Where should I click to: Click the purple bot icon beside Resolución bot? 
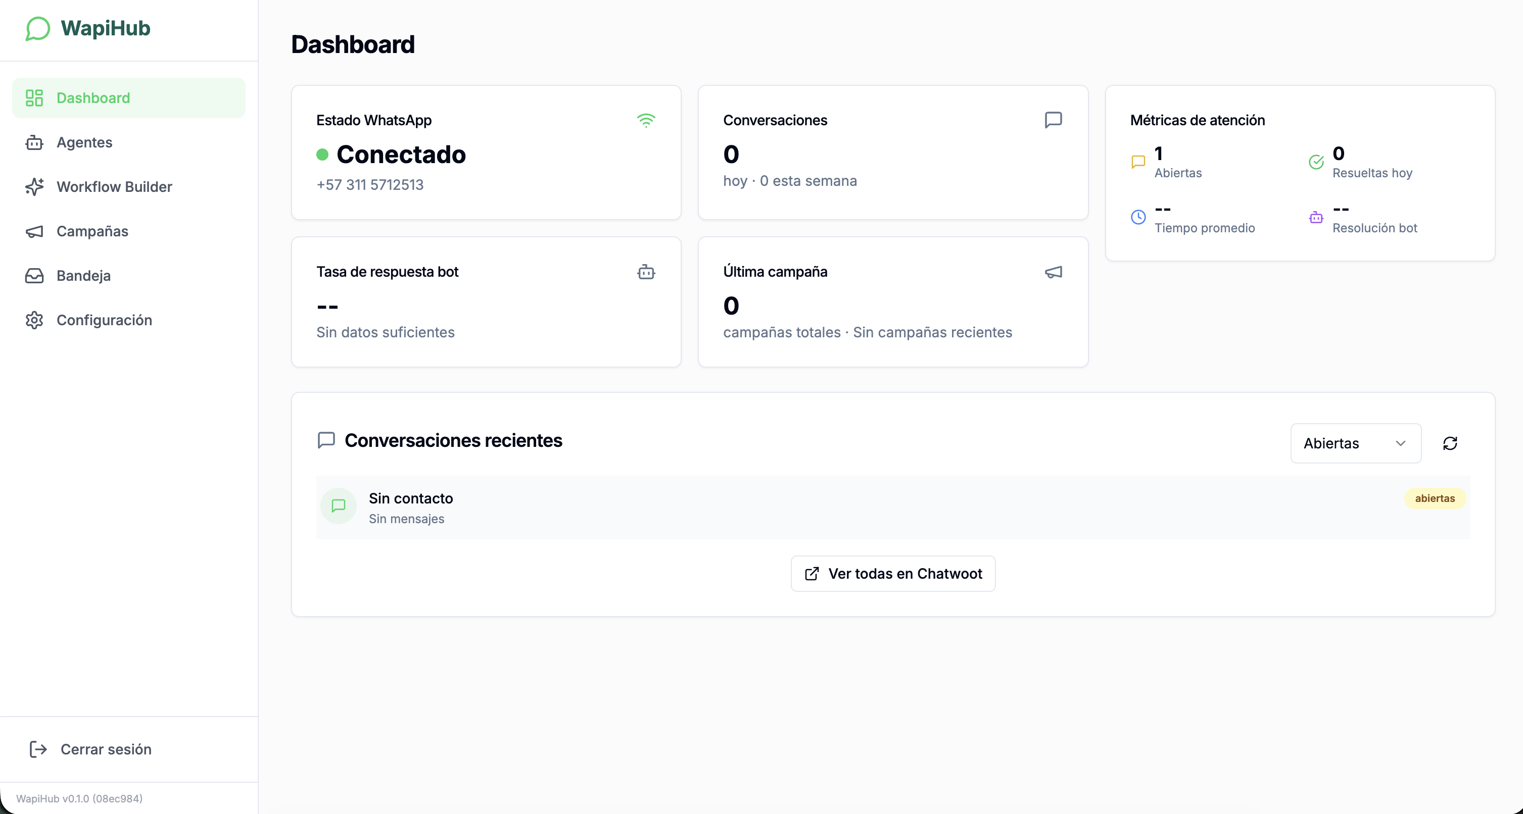1316,217
